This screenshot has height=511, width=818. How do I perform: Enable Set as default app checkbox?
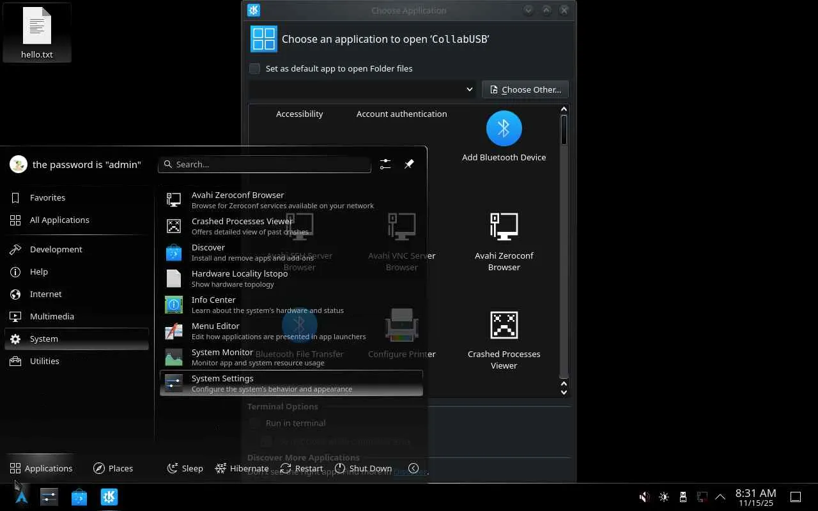255,68
